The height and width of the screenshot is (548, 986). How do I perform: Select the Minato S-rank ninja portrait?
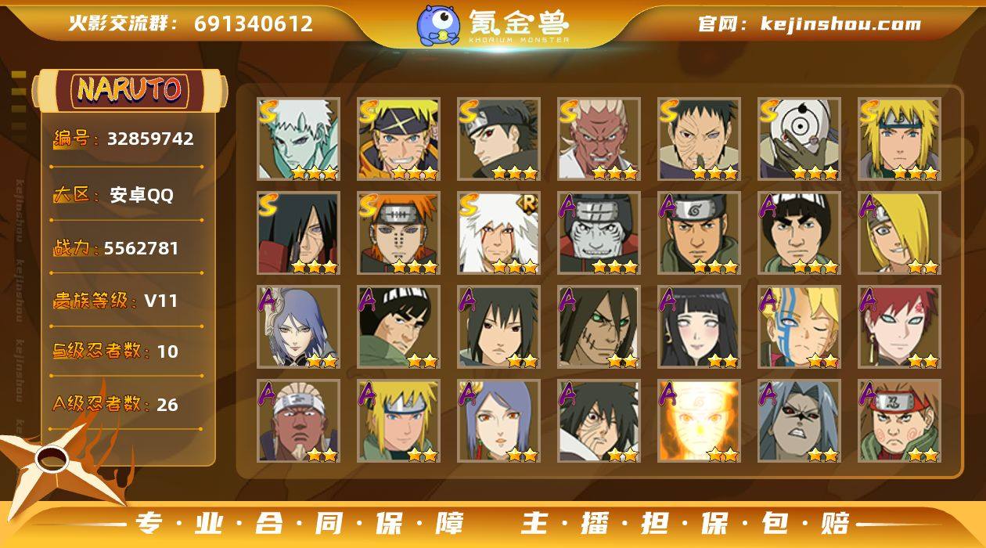click(899, 139)
